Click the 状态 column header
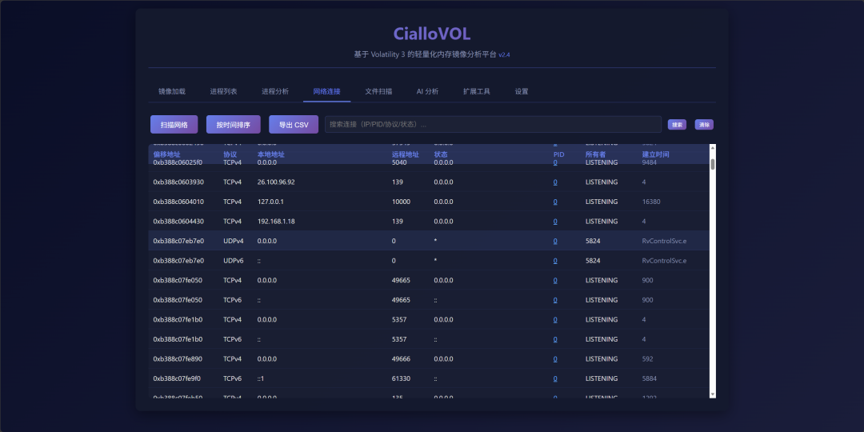This screenshot has height=432, width=864. point(441,154)
